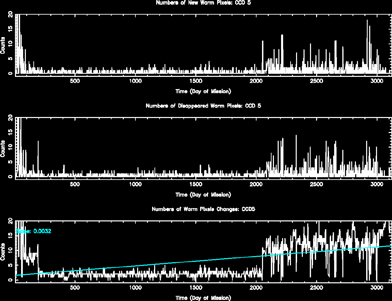Click the 2000 tick label on bottom plot x-axis
The height and width of the screenshot is (301, 392).
[256, 287]
